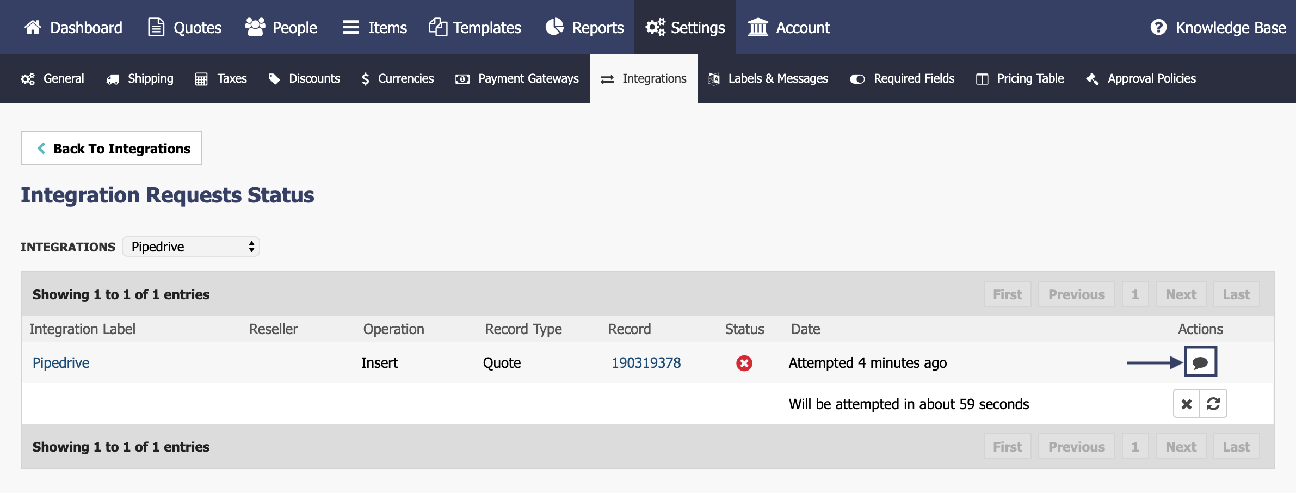Select the Discounts settings tab
Viewport: 1296px width, 493px height.
(x=304, y=79)
